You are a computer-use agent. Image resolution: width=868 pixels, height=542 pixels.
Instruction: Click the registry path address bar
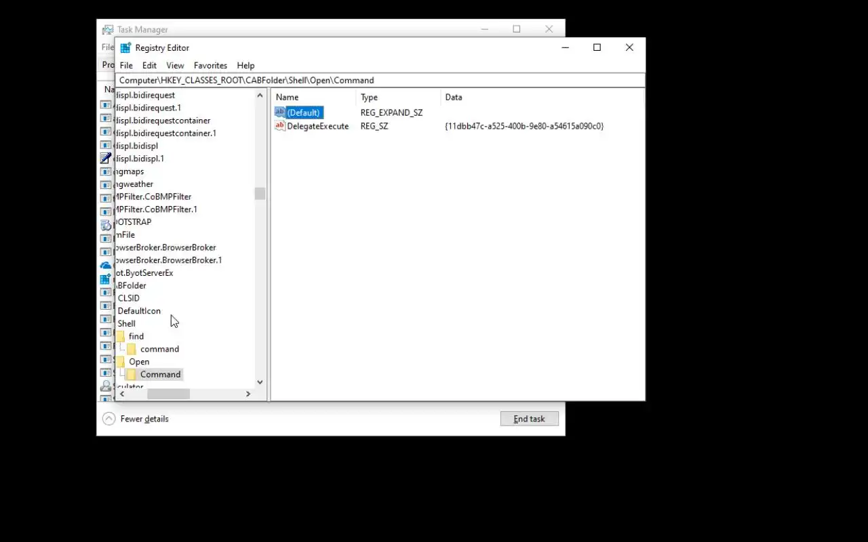point(380,80)
